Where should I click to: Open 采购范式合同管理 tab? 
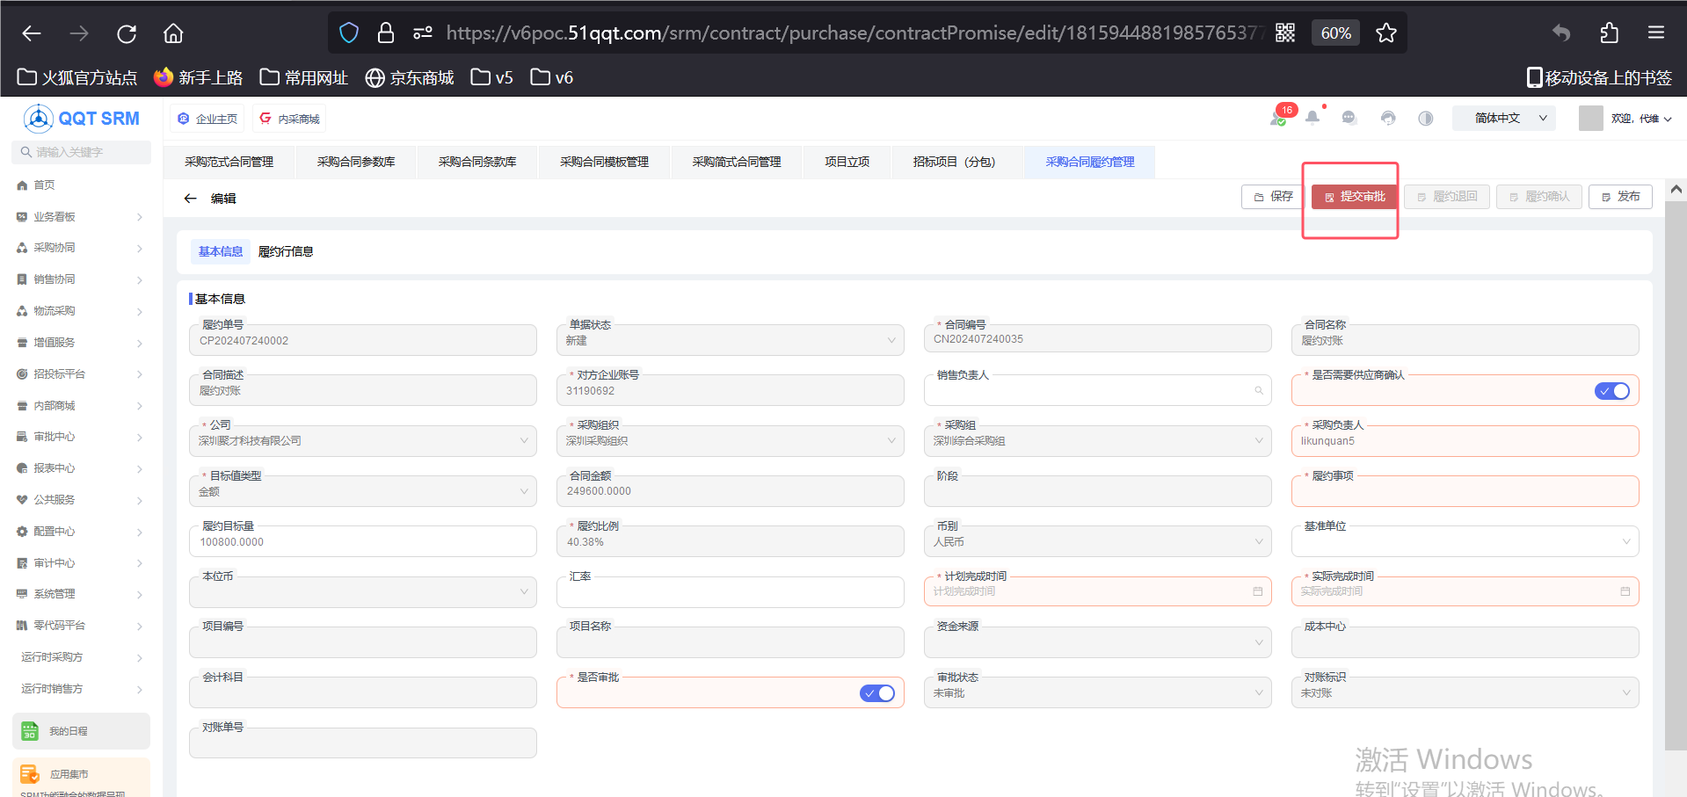click(x=229, y=162)
